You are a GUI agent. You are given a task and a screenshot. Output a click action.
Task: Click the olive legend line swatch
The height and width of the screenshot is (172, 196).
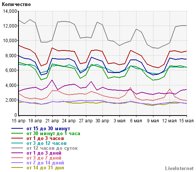point(17,167)
